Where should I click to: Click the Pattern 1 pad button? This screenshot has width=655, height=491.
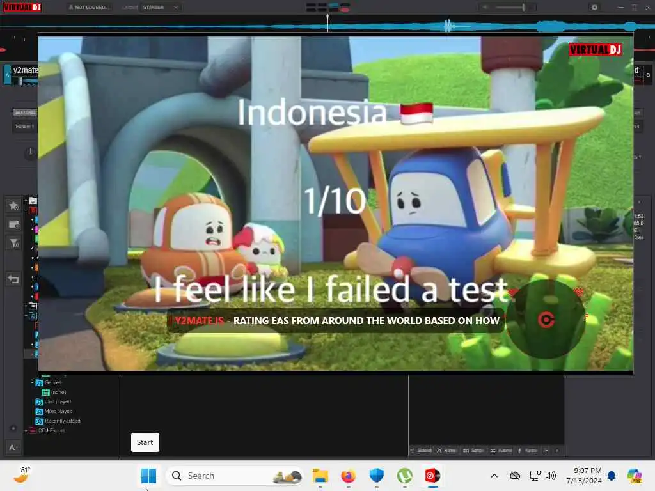[x=25, y=126]
